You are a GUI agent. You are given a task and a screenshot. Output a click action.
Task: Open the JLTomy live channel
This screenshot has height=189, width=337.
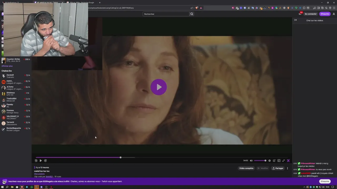coord(16,88)
